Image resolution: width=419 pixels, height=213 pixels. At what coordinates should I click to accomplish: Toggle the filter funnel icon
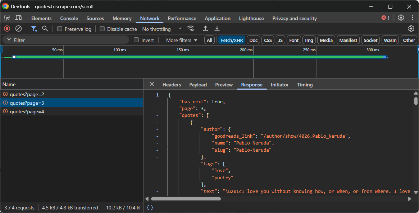click(34, 29)
